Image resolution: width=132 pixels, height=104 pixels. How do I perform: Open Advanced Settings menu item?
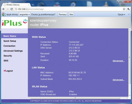[13, 51]
